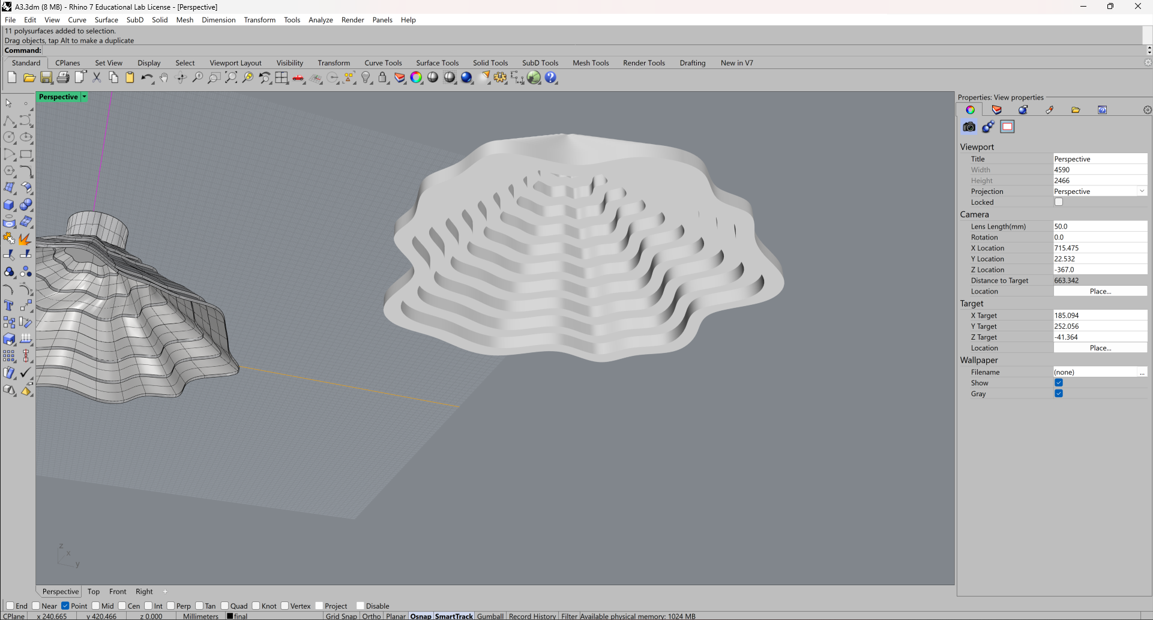Enable the Mid osnap checkbox
This screenshot has height=620, width=1153.
point(95,606)
